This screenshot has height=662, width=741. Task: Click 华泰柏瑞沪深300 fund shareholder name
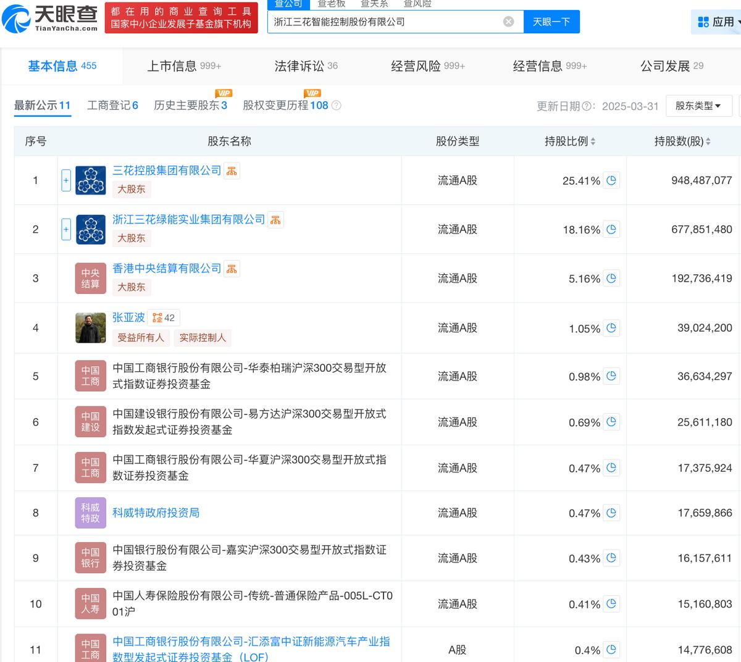click(x=249, y=376)
